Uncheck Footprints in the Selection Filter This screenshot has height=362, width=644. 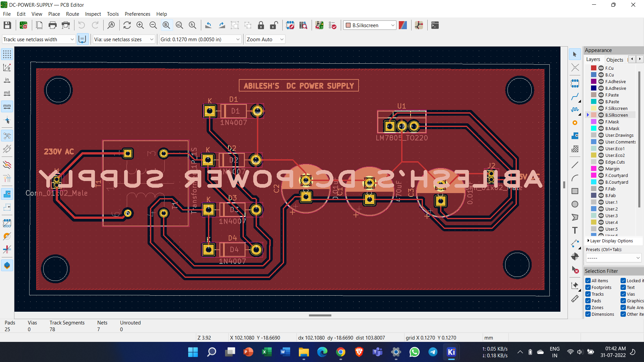click(x=588, y=287)
